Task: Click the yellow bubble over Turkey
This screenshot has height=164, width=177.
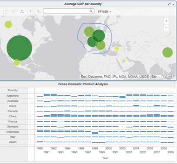Action: pos(117,49)
